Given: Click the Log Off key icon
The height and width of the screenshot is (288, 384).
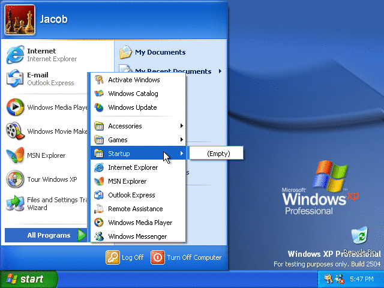Looking at the screenshot, I should point(113,257).
